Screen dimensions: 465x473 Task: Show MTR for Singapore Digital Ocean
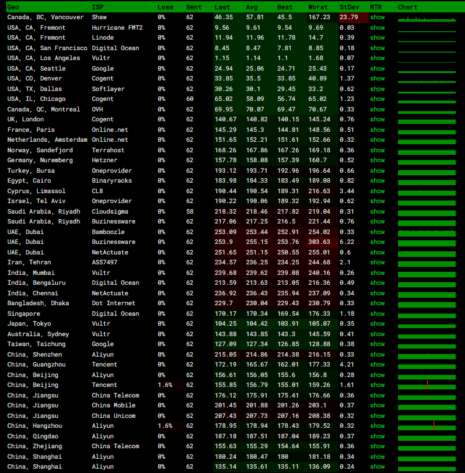tap(378, 314)
